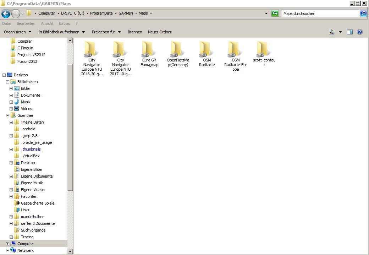This screenshot has height=255, width=369.
Task: Click the Back navigation arrow
Action: point(6,13)
